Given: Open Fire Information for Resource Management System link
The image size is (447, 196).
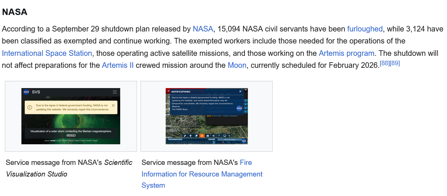Looking at the screenshot, I should tap(202, 174).
